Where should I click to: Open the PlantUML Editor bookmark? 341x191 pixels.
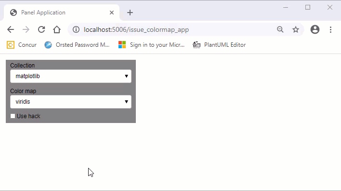click(219, 45)
